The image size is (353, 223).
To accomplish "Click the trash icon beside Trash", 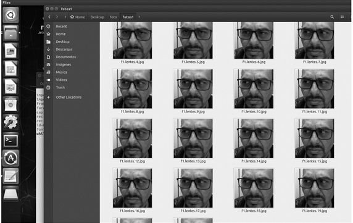I will (x=48, y=87).
